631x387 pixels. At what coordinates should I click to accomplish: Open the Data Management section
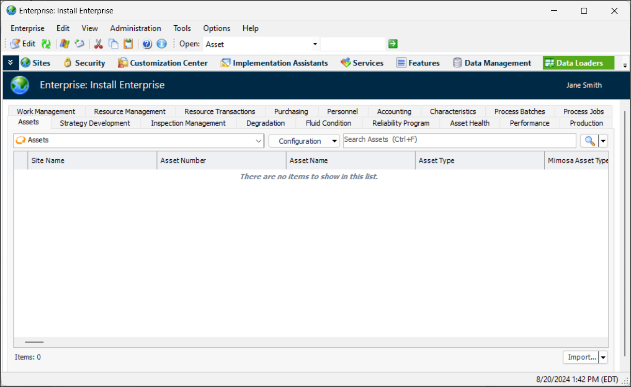[492, 63]
